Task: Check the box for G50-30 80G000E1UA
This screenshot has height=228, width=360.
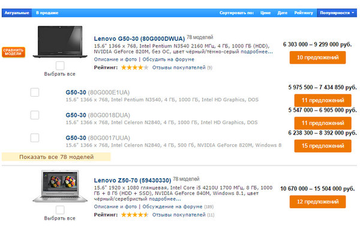Action: pyautogui.click(x=35, y=92)
